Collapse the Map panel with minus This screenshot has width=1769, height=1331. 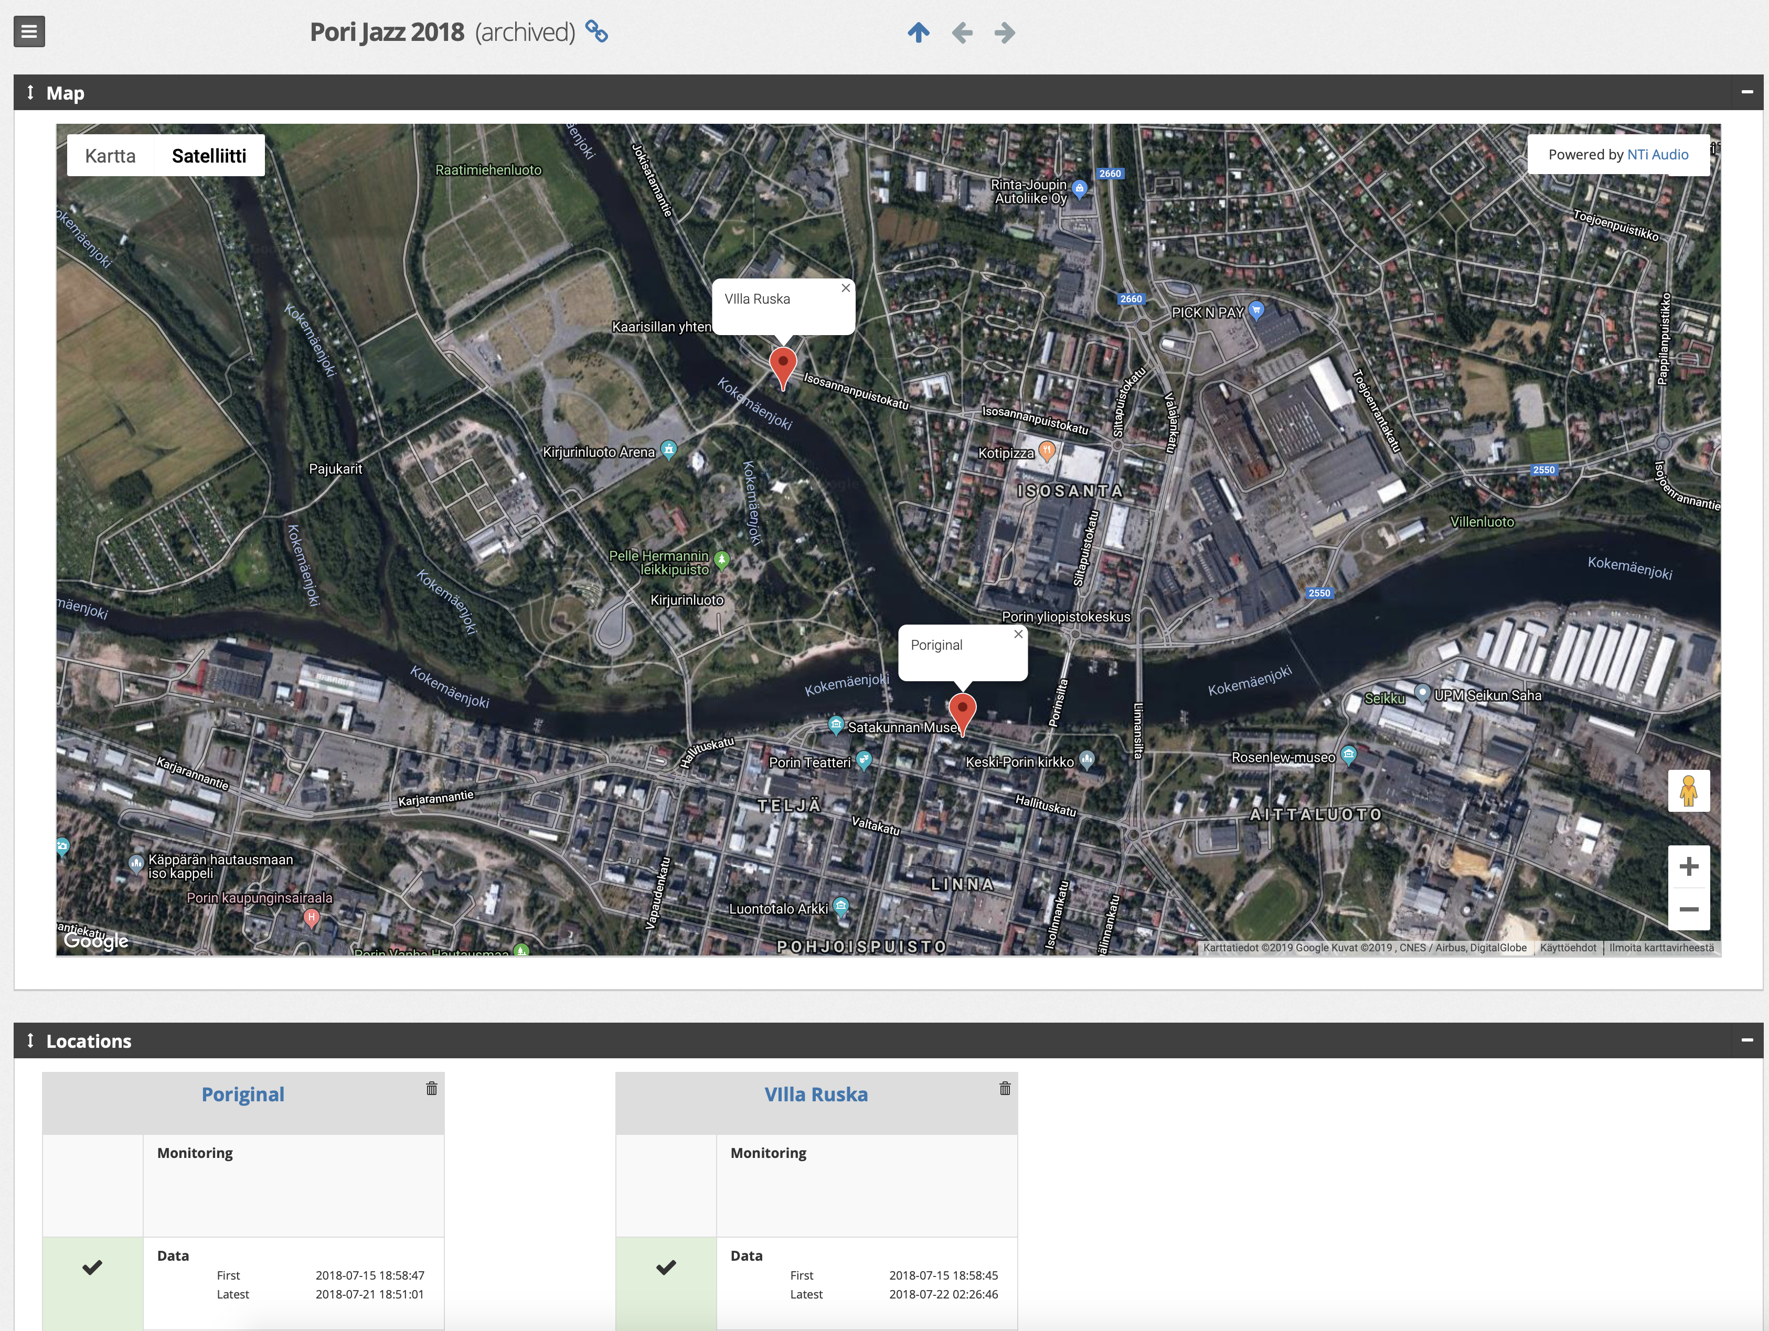click(x=1746, y=93)
